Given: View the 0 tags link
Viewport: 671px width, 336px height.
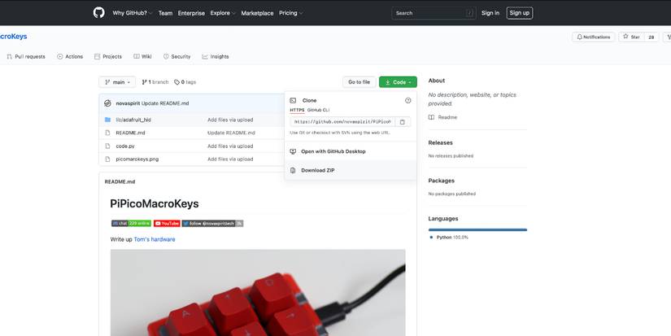Looking at the screenshot, I should coord(185,82).
